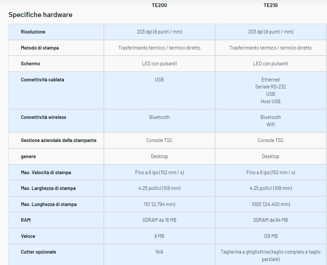This screenshot has width=327, height=265.
Task: Click the Risoluzione row label
Action: click(33, 32)
